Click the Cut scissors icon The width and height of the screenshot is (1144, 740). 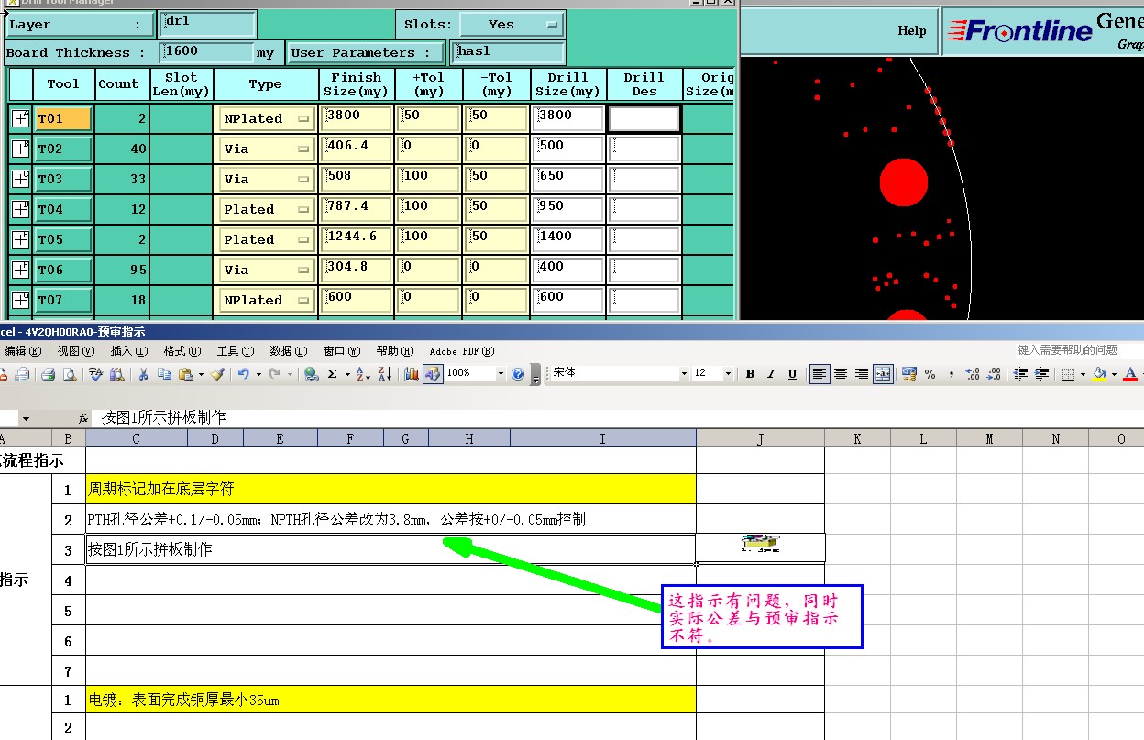(x=143, y=374)
